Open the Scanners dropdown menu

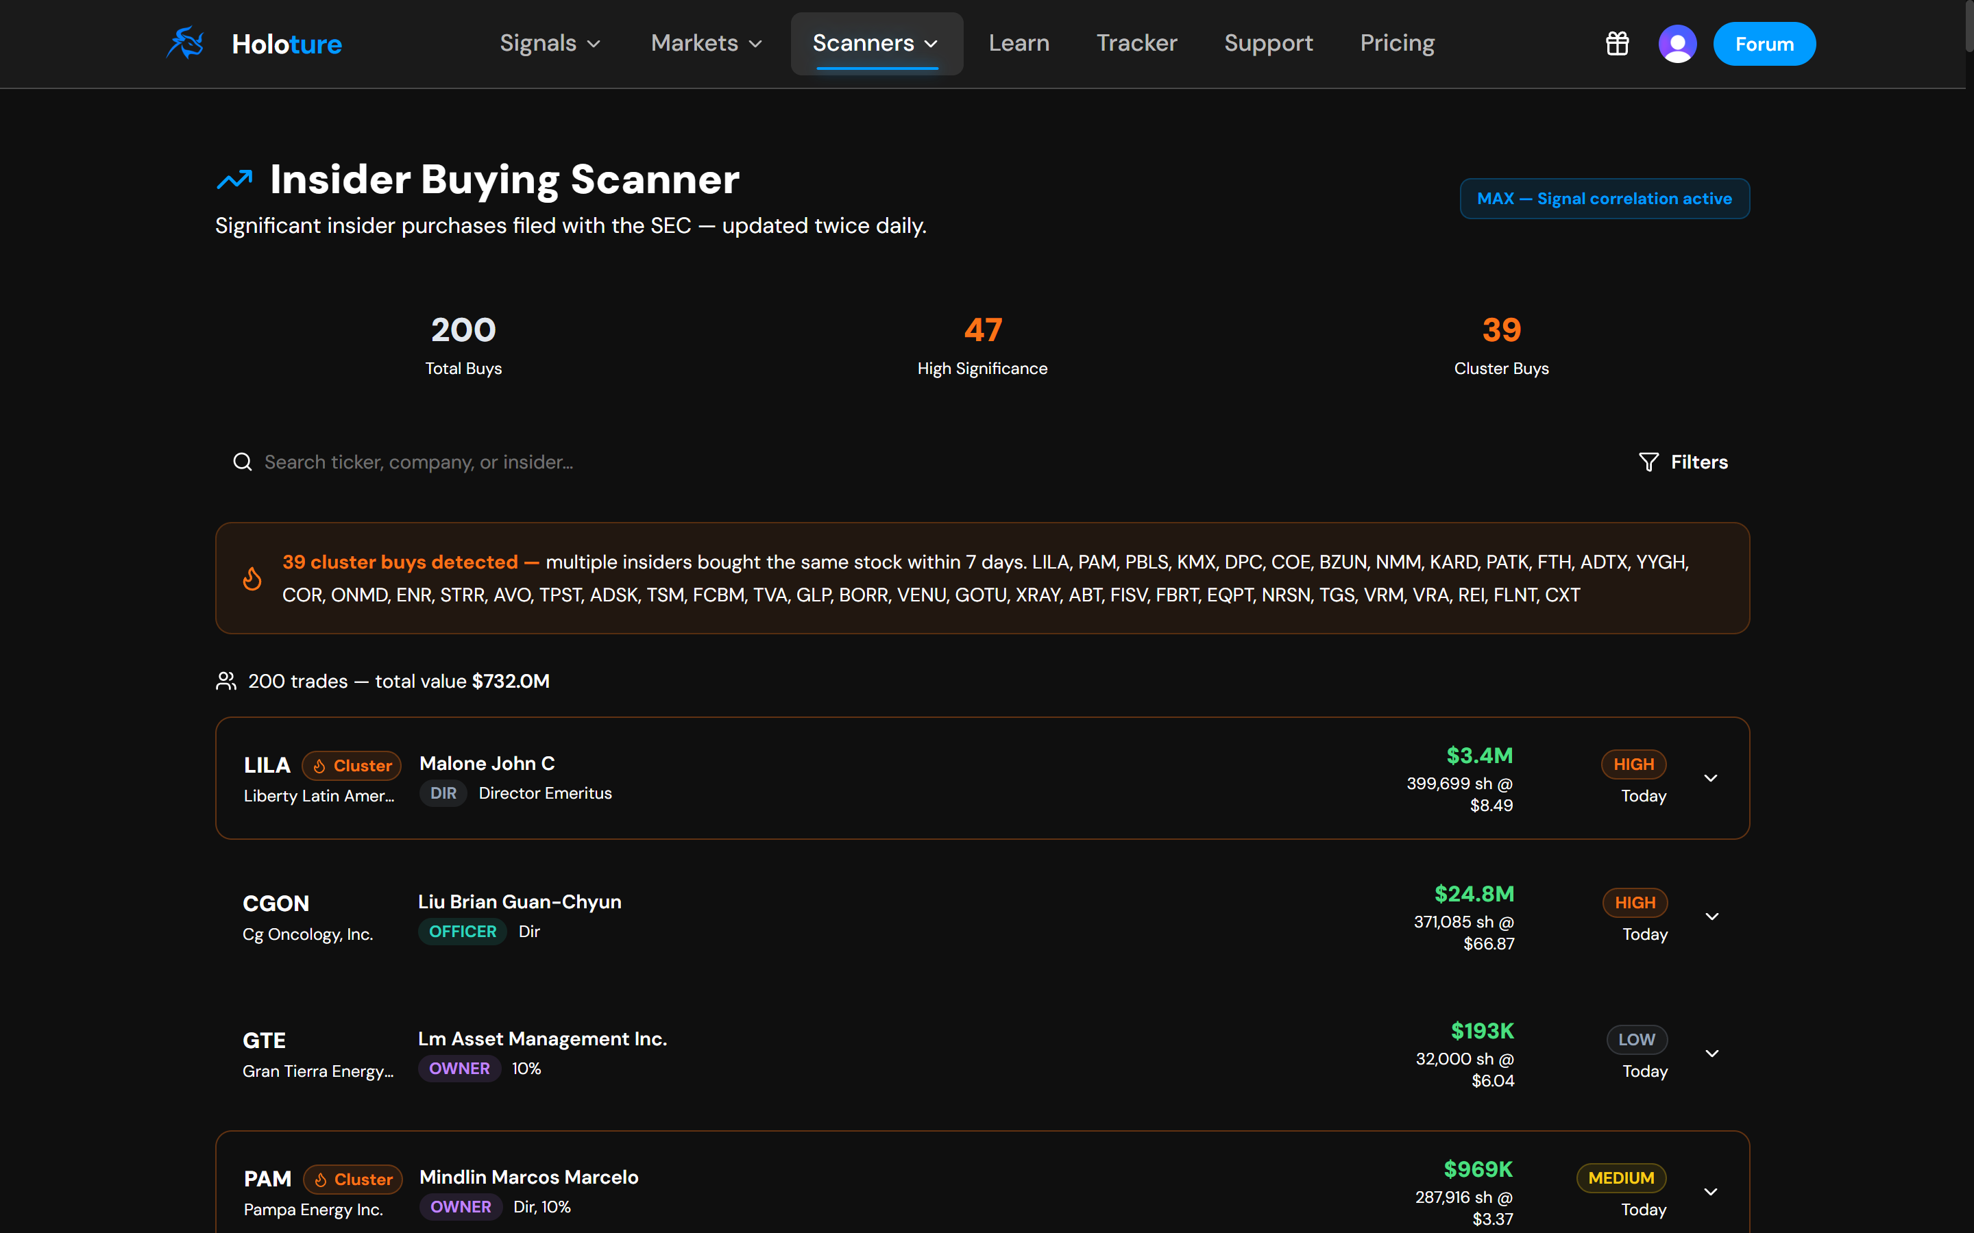pos(876,43)
